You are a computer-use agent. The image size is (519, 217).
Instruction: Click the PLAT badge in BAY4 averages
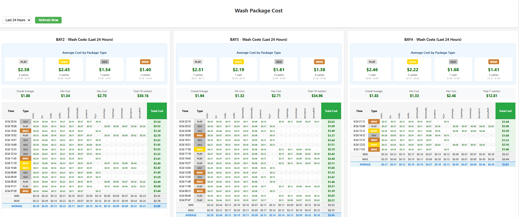coord(372,62)
